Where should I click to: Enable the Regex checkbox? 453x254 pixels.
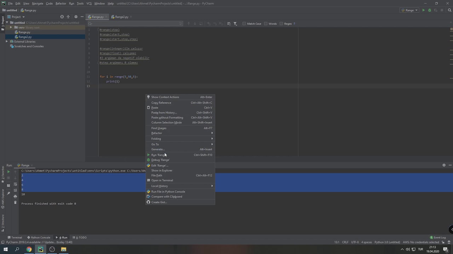[x=281, y=24]
